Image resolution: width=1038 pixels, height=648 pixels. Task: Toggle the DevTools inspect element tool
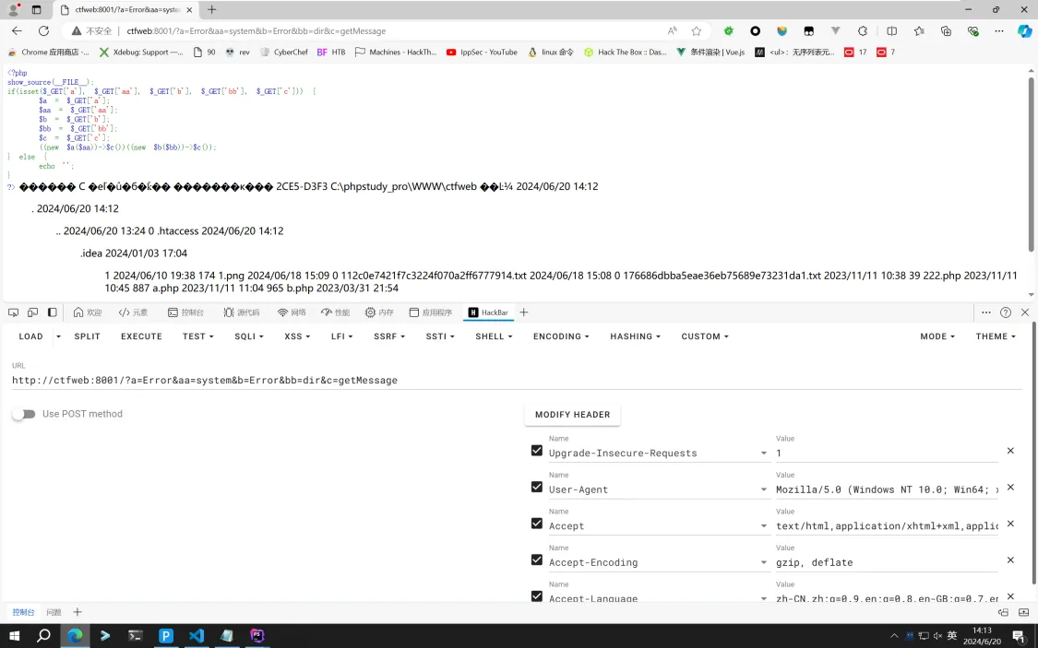[x=13, y=312]
